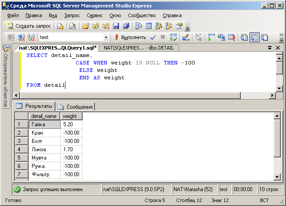Toggle Include Client Statistics icon
This screenshot has height=206, width=286.
tap(221, 37)
